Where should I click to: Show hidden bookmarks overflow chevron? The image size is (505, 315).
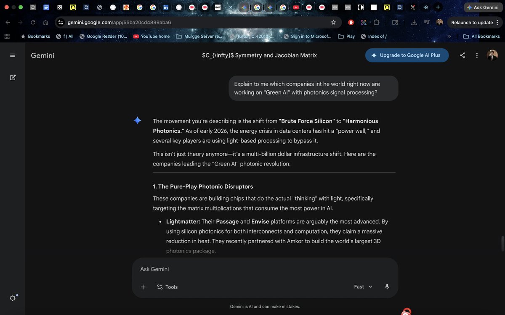click(449, 37)
